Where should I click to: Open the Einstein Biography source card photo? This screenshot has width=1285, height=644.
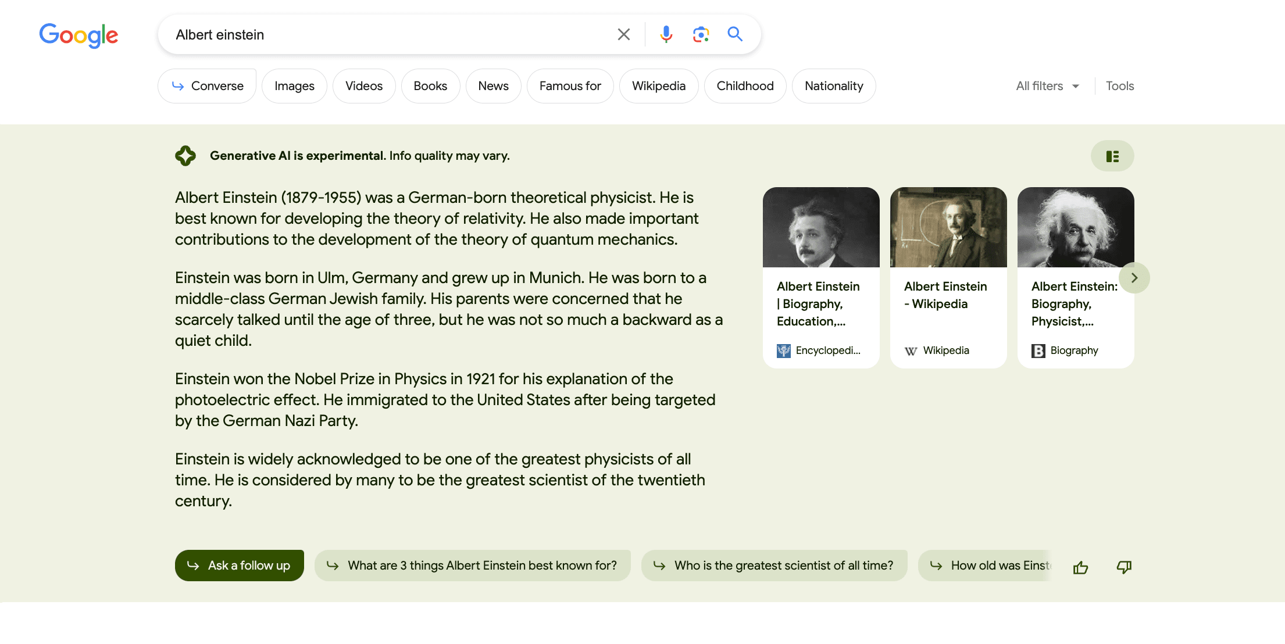[1076, 227]
